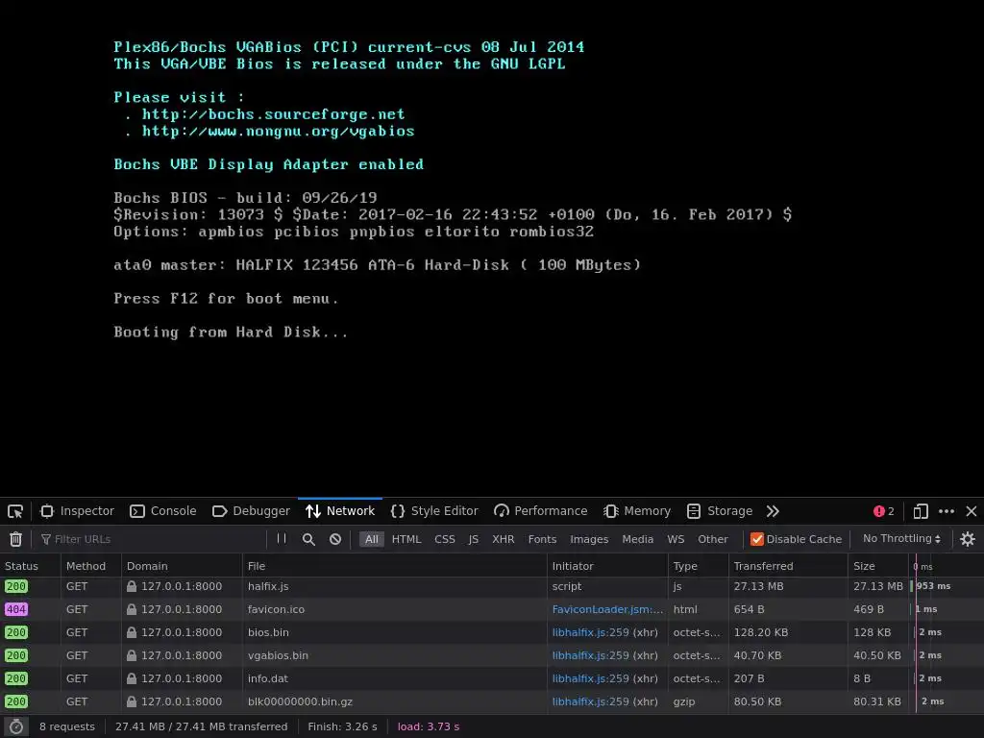Expand the more tools chevron
This screenshot has height=738, width=984.
coord(773,511)
